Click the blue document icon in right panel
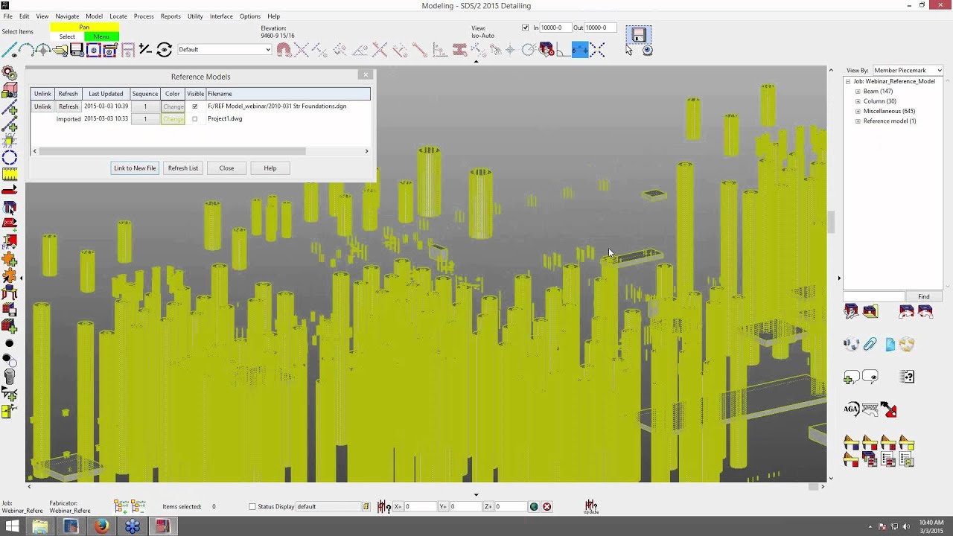The height and width of the screenshot is (536, 953). pos(890,345)
